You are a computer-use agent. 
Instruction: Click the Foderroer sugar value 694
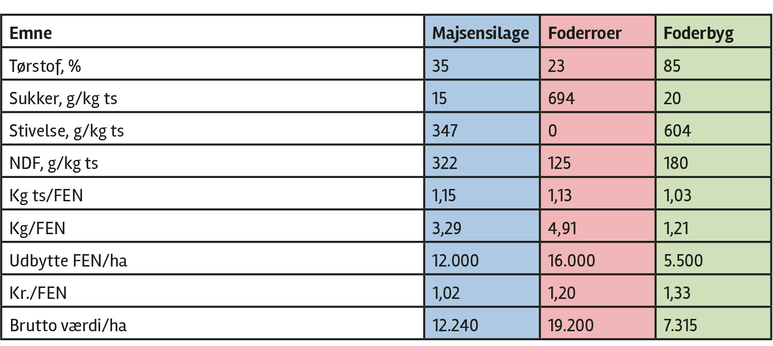tap(561, 99)
